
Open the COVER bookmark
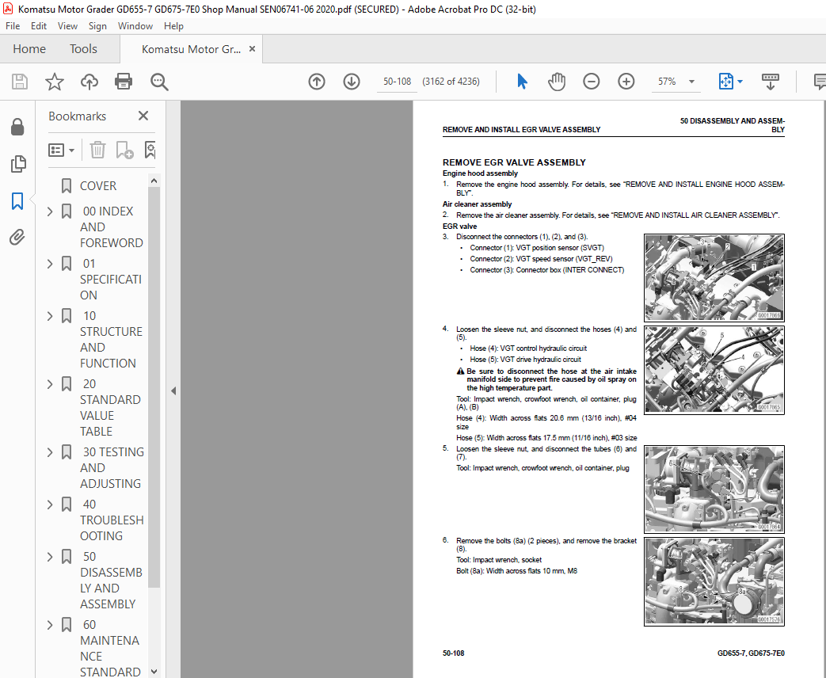98,186
